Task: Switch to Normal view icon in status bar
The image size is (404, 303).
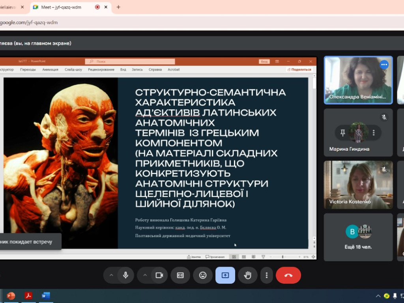Action: pyautogui.click(x=234, y=257)
